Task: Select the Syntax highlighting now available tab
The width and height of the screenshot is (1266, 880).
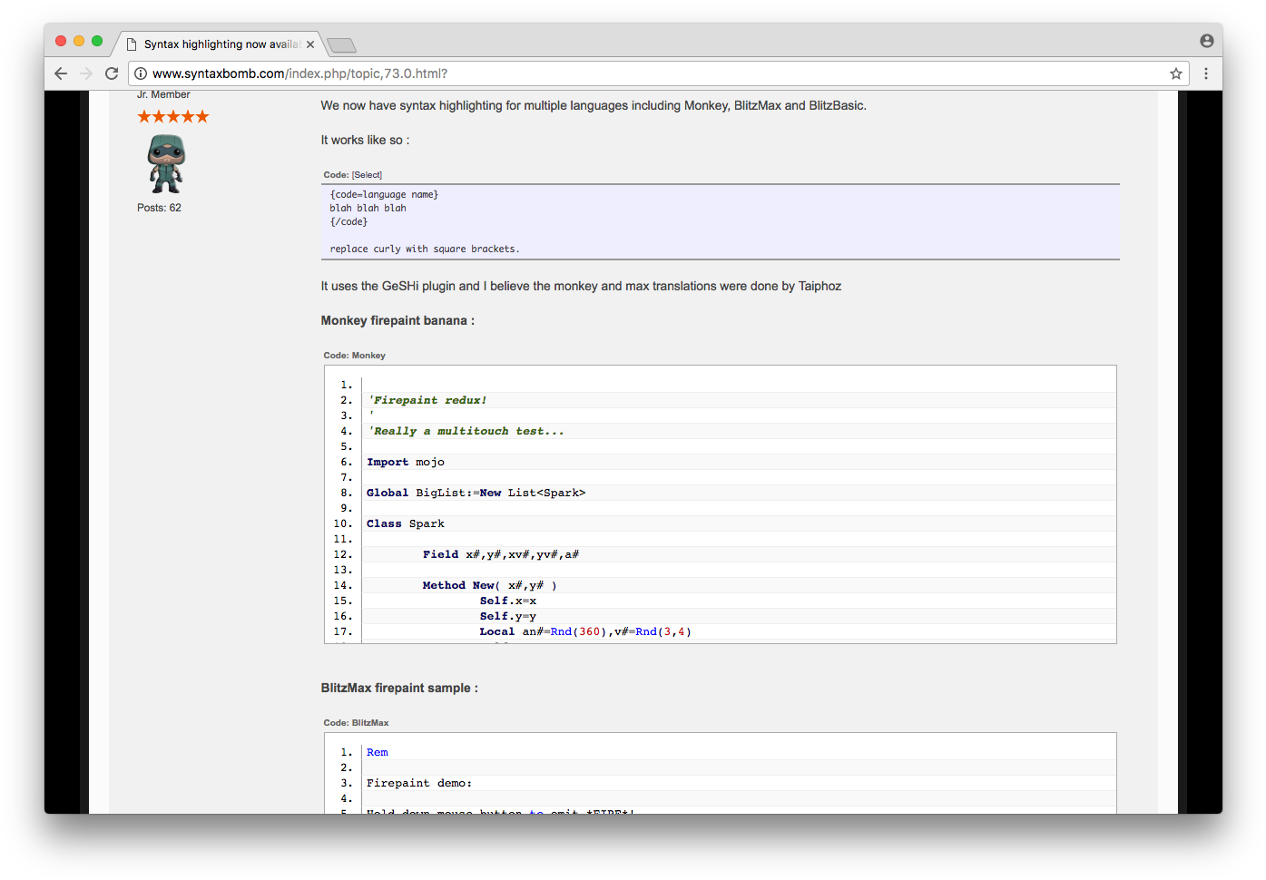Action: 219,44
